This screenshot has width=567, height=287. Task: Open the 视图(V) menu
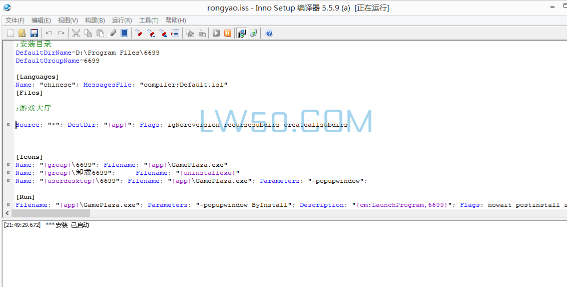[x=68, y=20]
